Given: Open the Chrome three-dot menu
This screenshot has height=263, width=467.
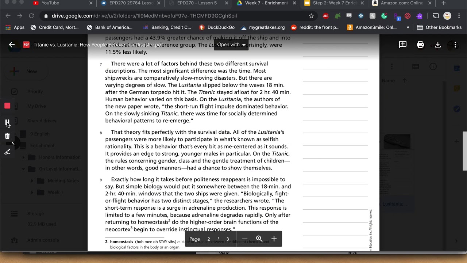Looking at the screenshot, I should [x=459, y=16].
